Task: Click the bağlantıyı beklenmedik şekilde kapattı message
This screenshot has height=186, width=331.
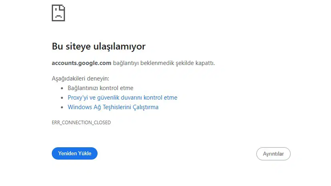Action: (164, 63)
